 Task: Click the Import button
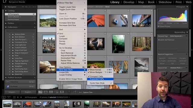12,92
